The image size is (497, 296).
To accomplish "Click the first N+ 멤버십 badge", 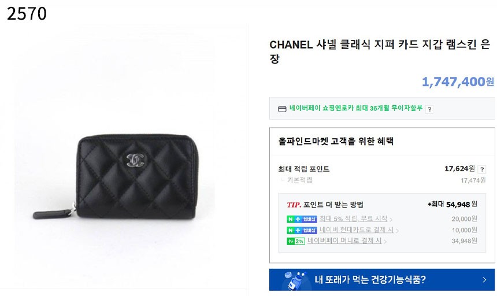I will click(302, 219).
